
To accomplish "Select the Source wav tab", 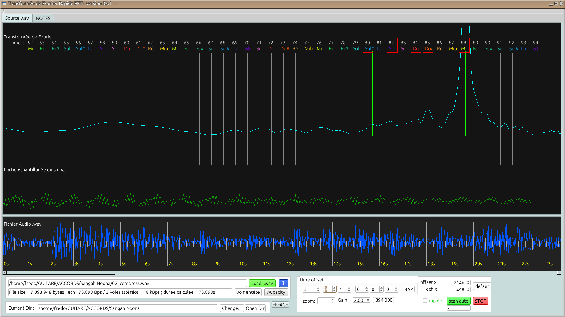I will pos(17,18).
